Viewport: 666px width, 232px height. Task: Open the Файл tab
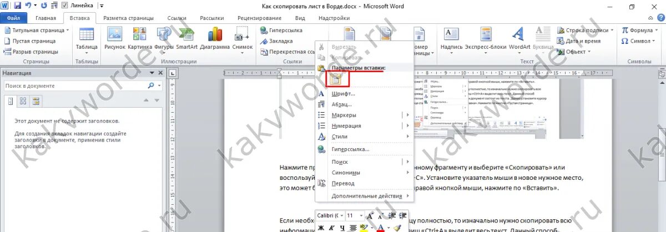coord(14,18)
